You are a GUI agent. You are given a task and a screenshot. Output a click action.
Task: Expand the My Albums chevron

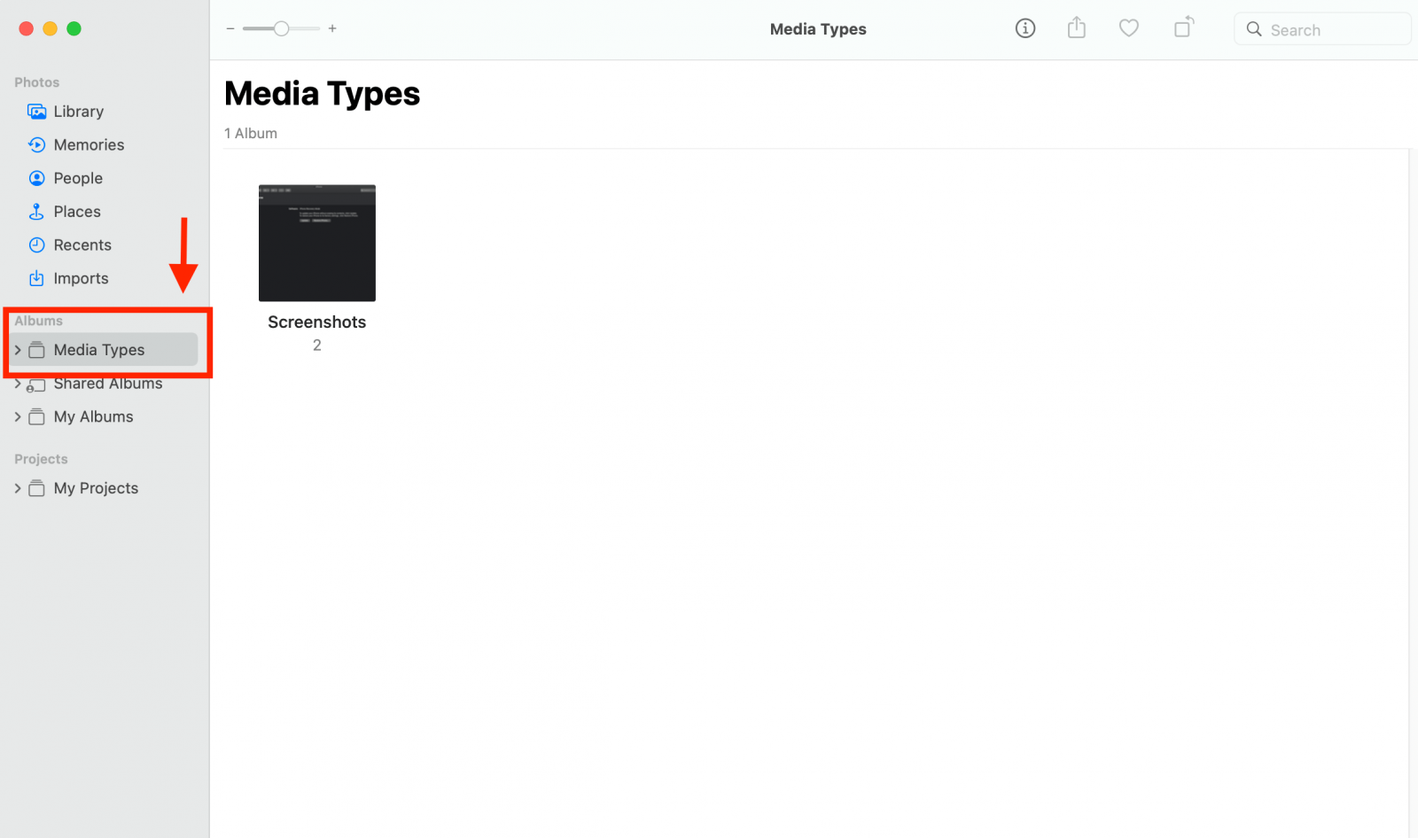click(17, 416)
